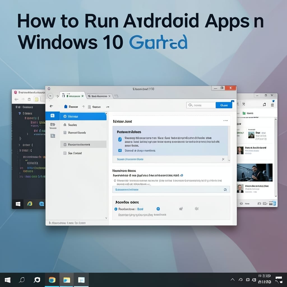Image resolution: width=287 pixels, height=287 pixels.
Task: Click the bell icon in right window toolbar
Action: click(x=264, y=105)
